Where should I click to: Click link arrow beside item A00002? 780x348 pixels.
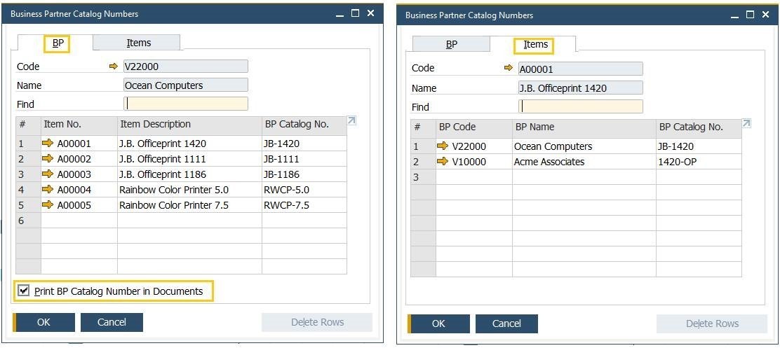[x=48, y=159]
